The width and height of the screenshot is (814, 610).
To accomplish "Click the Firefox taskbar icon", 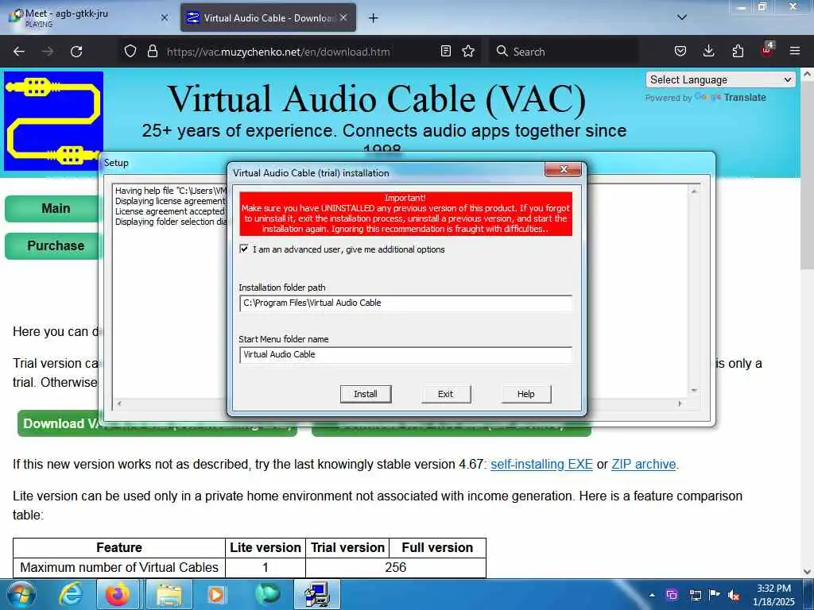I will coord(118,594).
